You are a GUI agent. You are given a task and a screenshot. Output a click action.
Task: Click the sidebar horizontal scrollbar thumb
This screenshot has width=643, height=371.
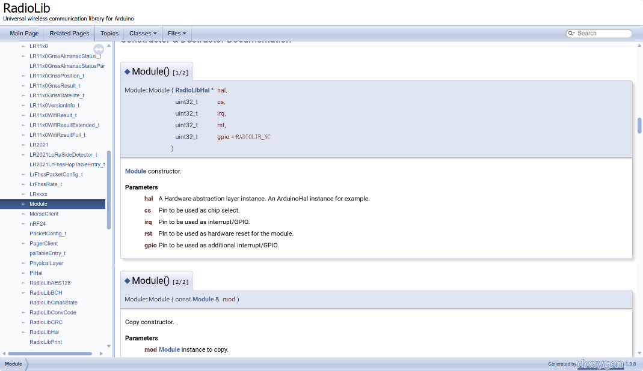tap(49, 354)
